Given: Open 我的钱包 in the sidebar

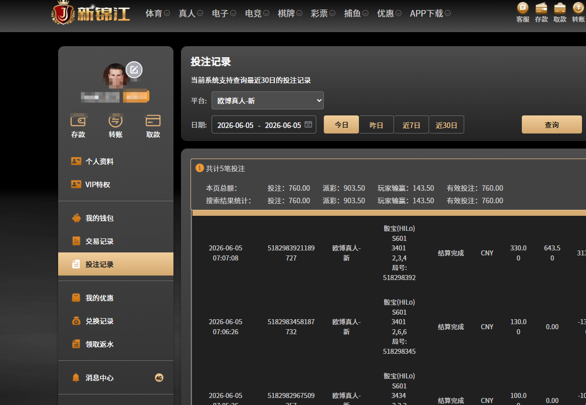Looking at the screenshot, I should tap(115, 218).
